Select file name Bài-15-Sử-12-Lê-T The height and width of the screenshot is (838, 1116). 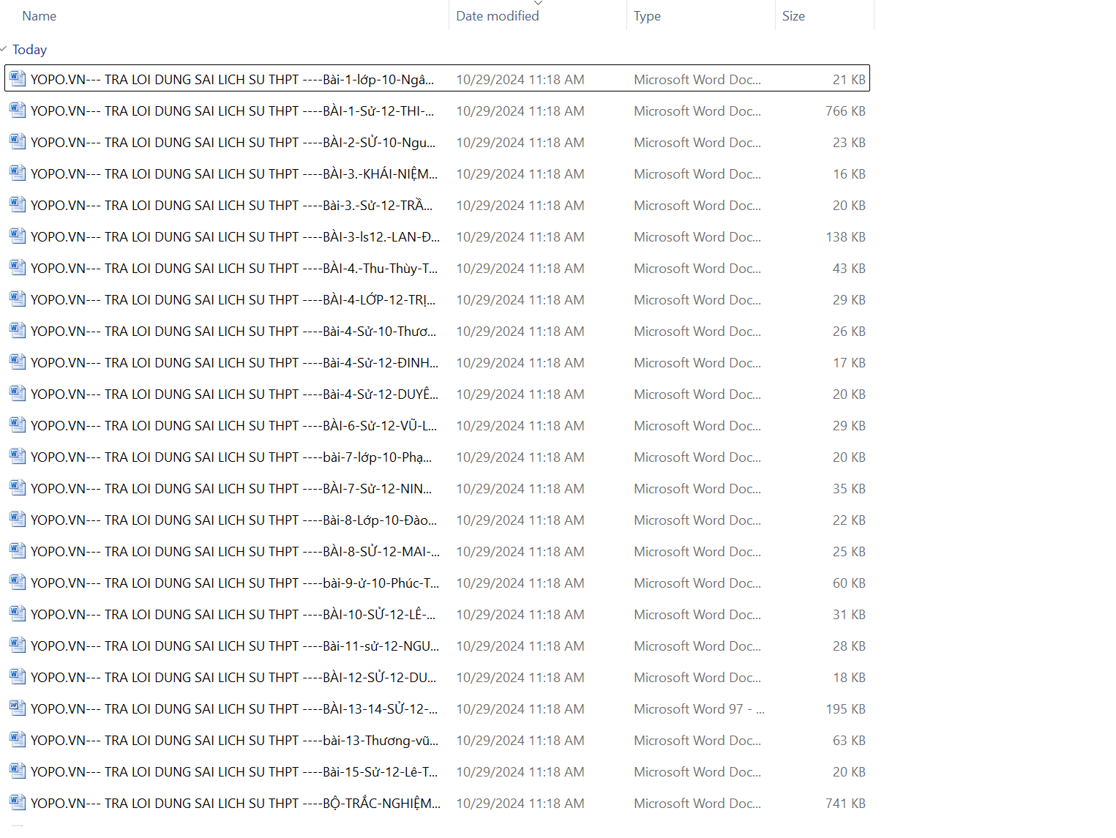coord(234,771)
